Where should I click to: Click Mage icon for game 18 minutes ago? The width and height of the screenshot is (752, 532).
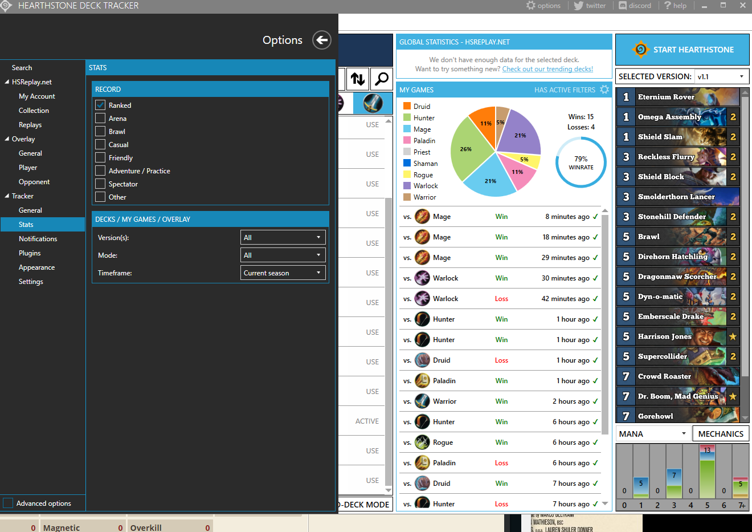point(422,237)
